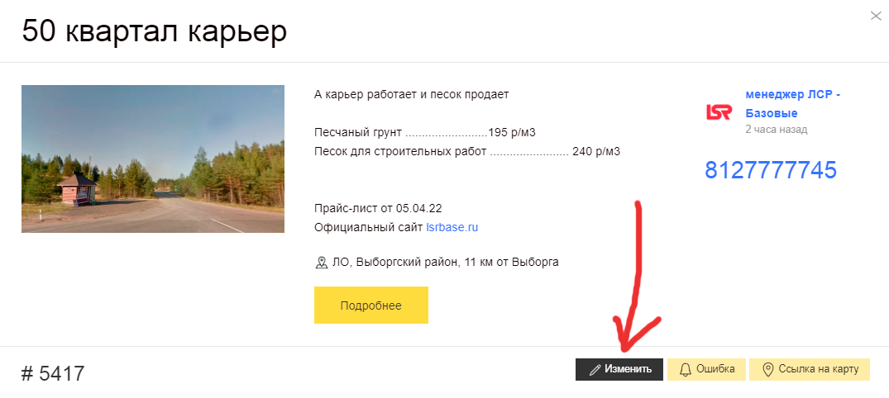The image size is (889, 398).
Task: Click the listing number # 5417
Action: 53,373
